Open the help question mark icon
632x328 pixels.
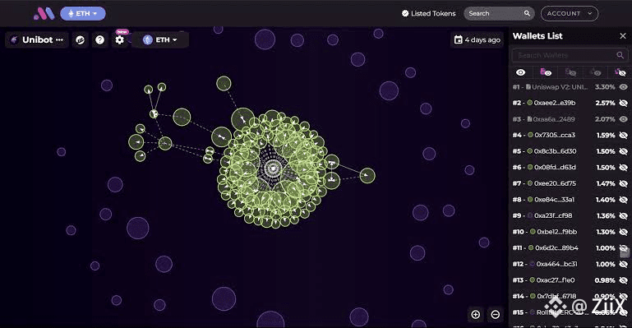(99, 40)
